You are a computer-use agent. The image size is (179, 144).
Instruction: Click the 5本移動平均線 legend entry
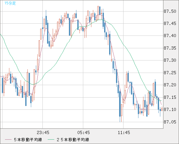(x=28, y=140)
